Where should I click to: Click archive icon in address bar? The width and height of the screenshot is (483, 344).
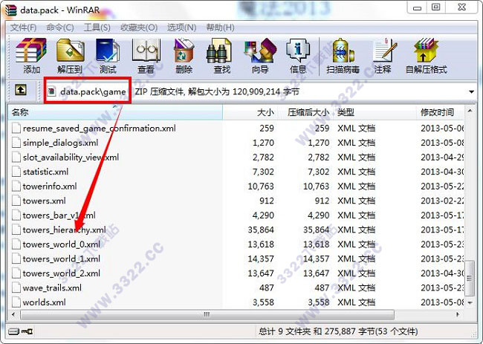52,91
